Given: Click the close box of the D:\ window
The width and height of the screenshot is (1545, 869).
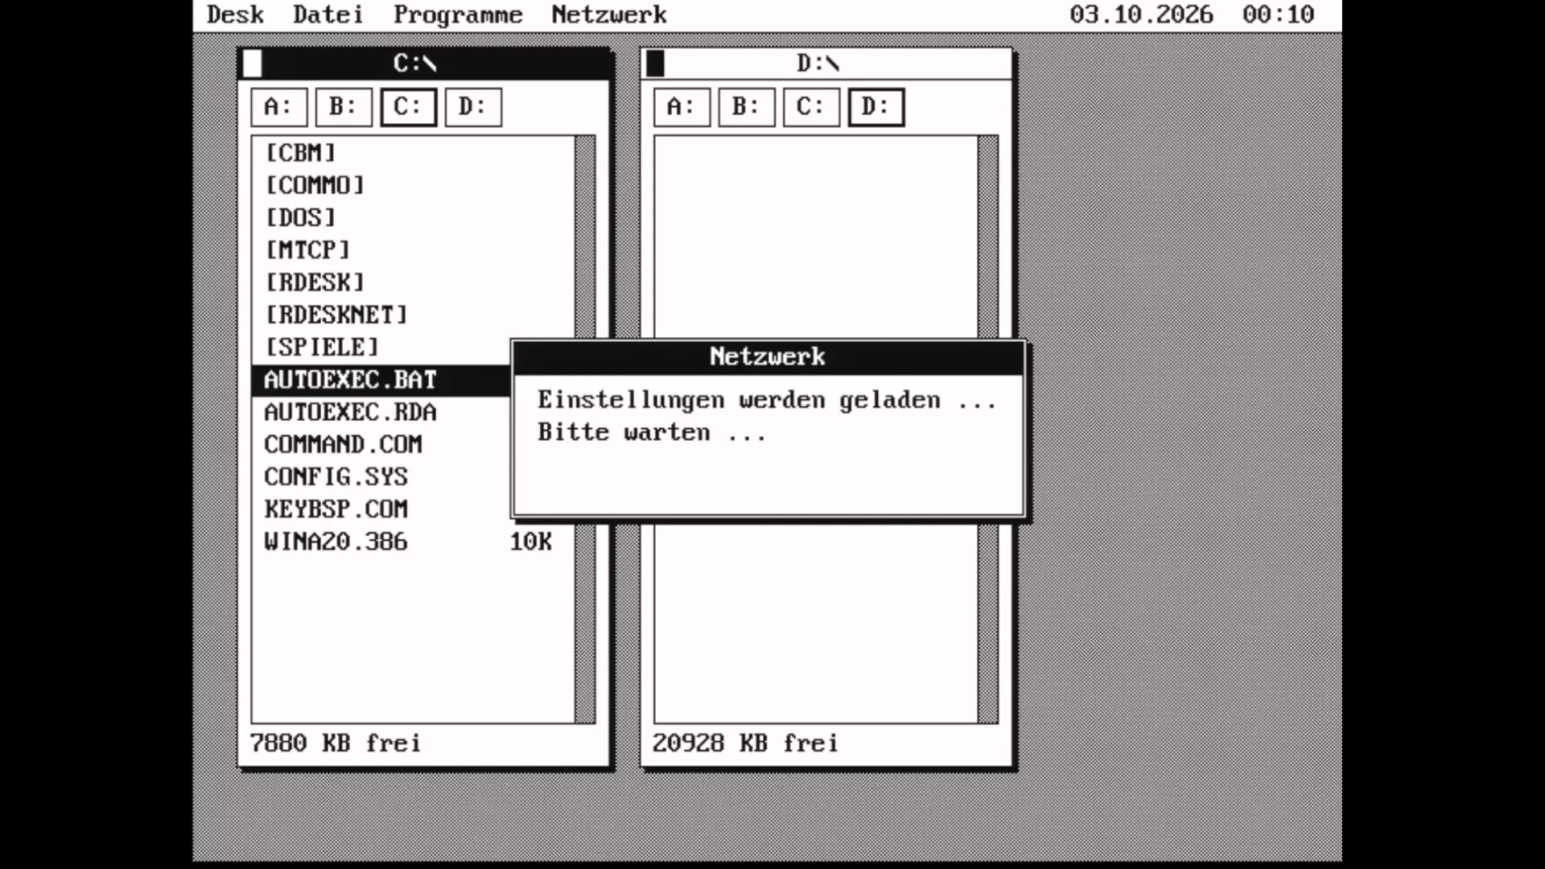Looking at the screenshot, I should coord(656,64).
